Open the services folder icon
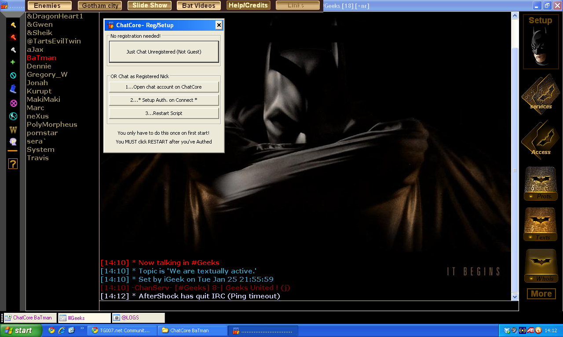Image resolution: width=563 pixels, height=337 pixels. (x=541, y=94)
